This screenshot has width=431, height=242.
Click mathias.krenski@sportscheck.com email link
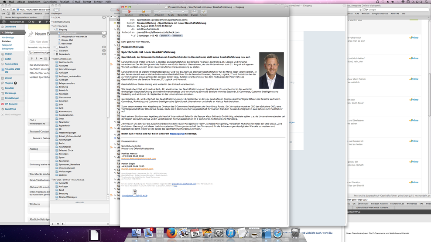(x=139, y=158)
